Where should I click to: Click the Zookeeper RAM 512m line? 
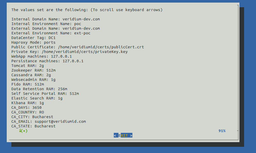[x=33, y=70]
